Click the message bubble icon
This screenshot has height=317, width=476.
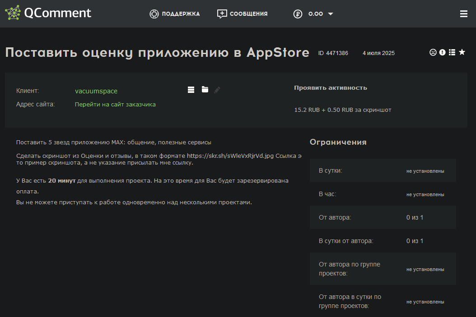click(222, 14)
